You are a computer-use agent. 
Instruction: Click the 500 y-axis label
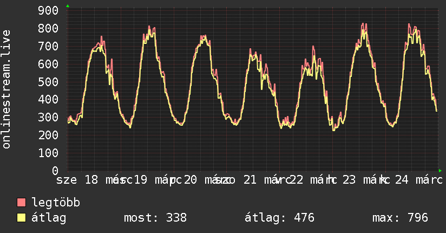[x=48, y=82]
